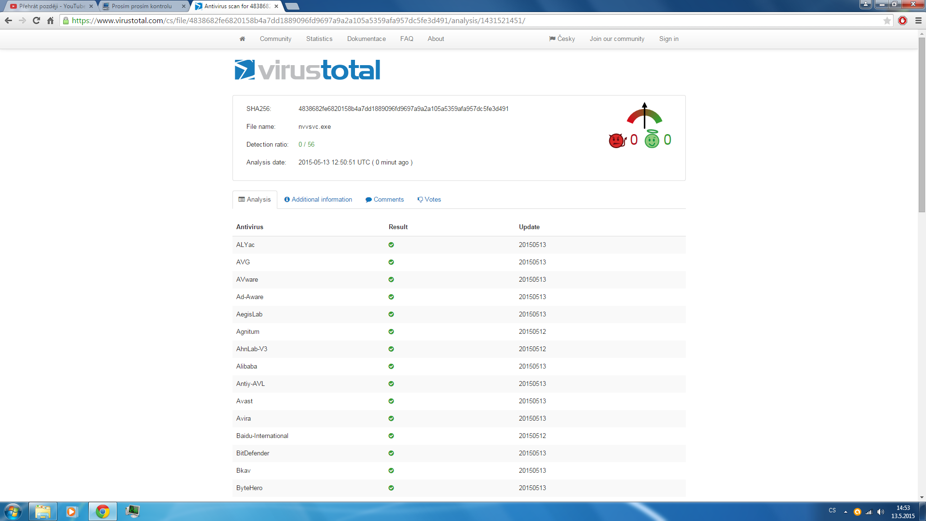Close the Prosím prosím kontrolu tab

pyautogui.click(x=184, y=6)
